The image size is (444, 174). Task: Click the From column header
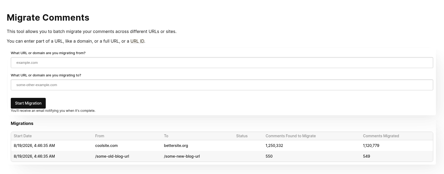click(100, 136)
